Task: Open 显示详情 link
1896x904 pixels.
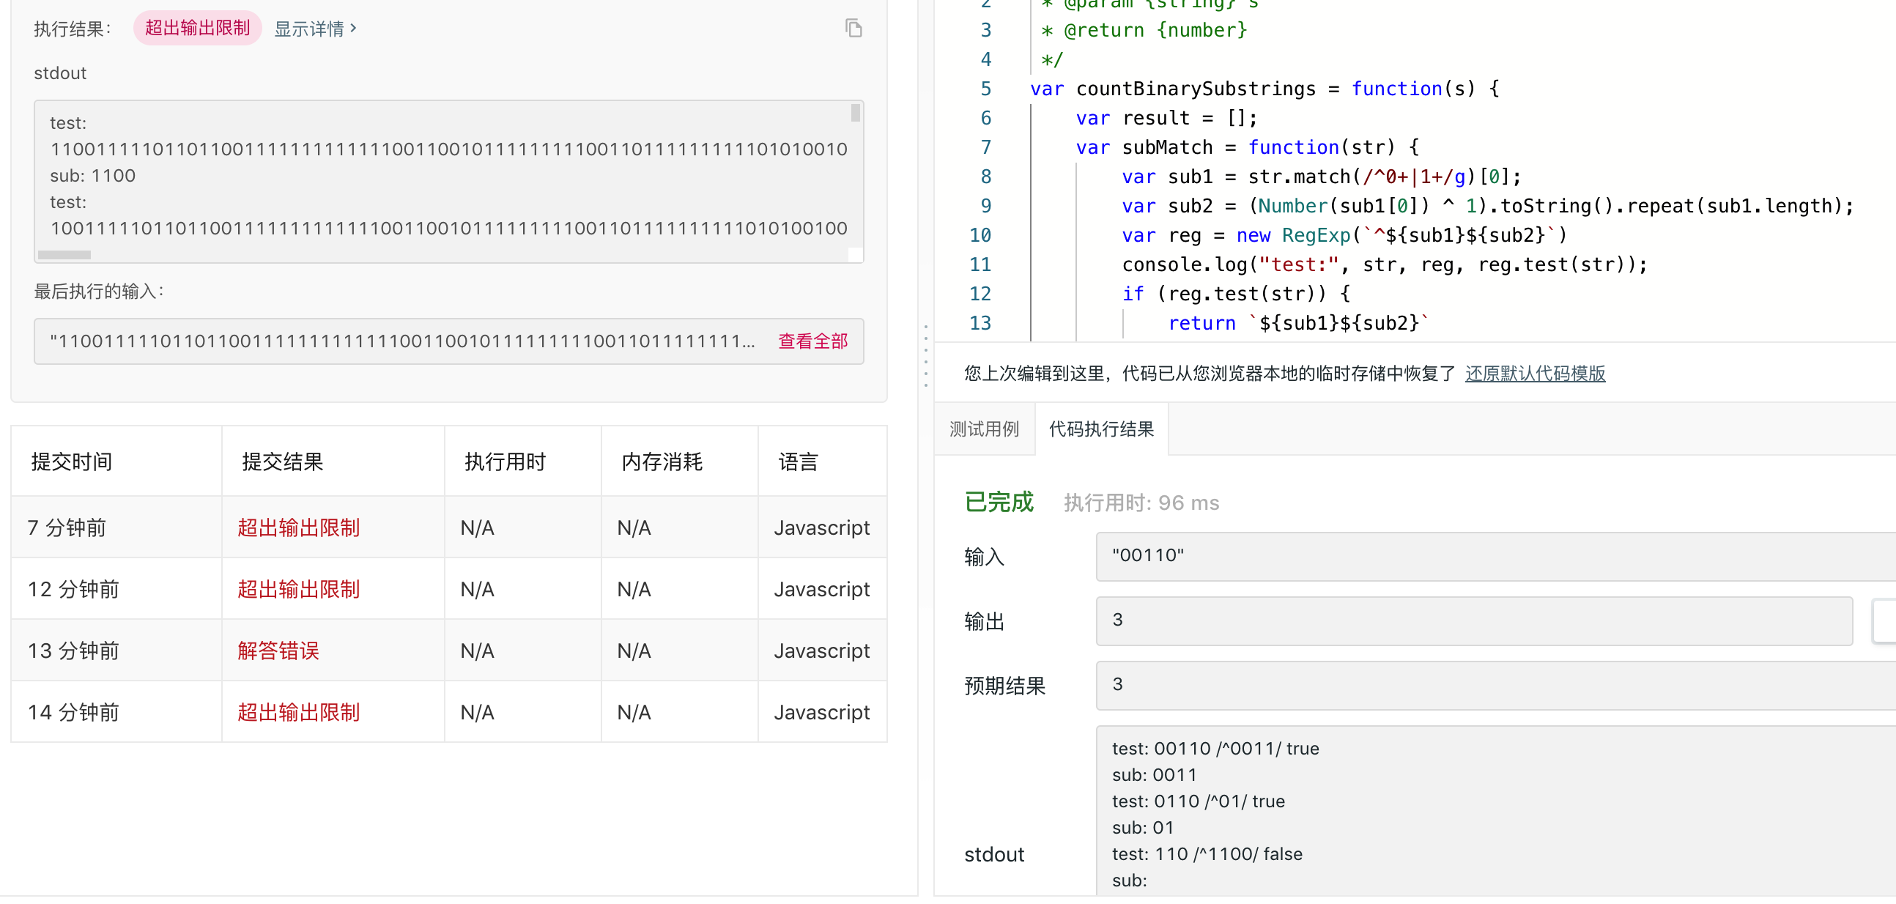Action: [315, 29]
